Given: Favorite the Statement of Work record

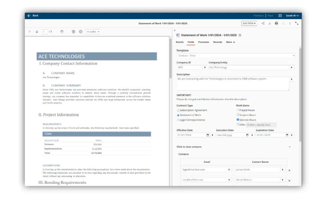Looking at the screenshot, I should coord(240,35).
